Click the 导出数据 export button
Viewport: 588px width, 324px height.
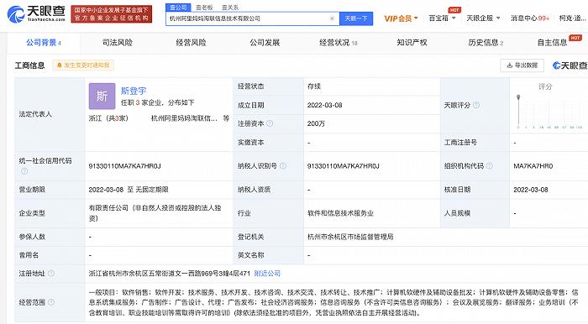[522, 65]
